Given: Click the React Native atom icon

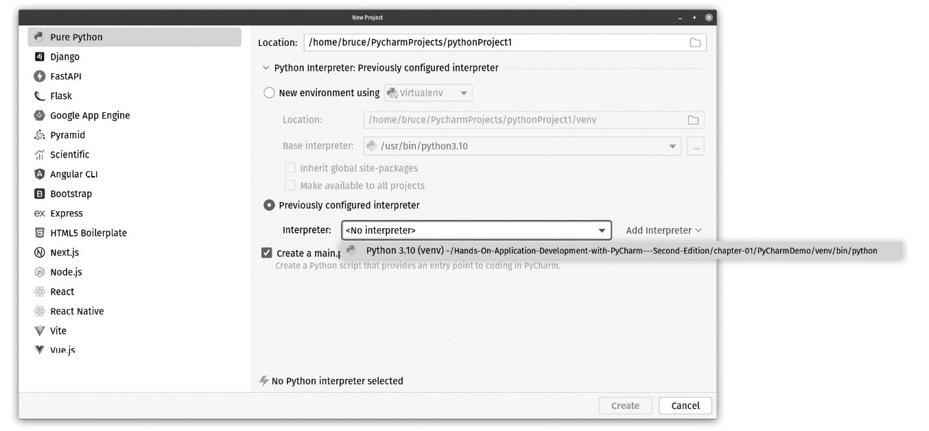Looking at the screenshot, I should (39, 311).
